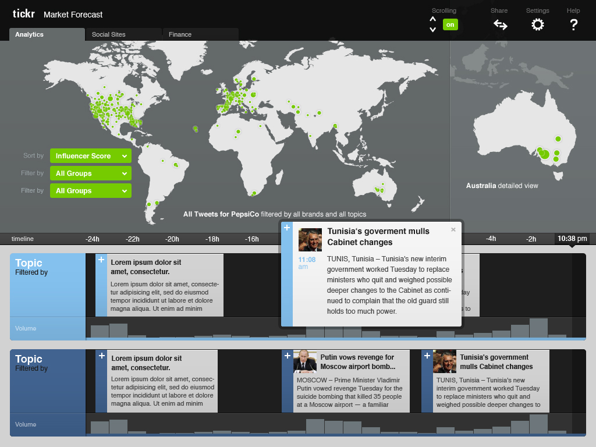Switch to the Analytics tab
The height and width of the screenshot is (447, 596).
click(47, 34)
